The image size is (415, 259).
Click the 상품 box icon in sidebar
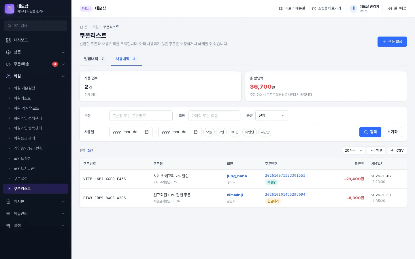8,52
